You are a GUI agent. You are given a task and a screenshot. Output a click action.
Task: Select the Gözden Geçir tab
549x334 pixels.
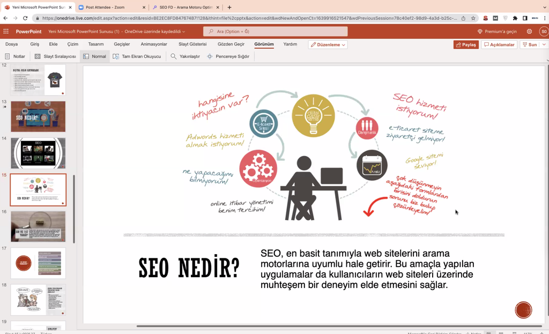[x=231, y=44]
